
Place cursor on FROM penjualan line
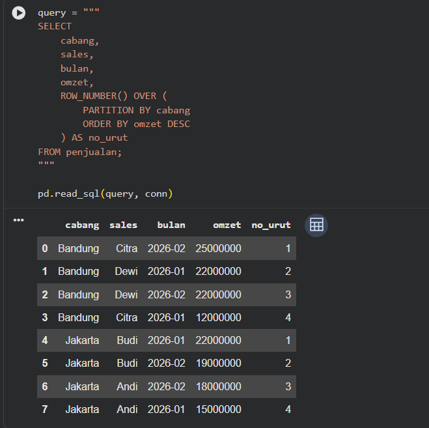(79, 152)
